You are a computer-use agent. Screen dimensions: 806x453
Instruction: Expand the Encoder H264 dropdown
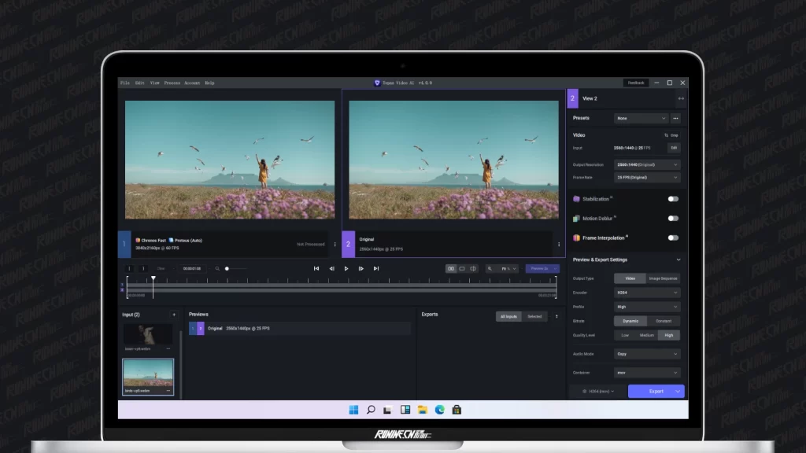646,293
